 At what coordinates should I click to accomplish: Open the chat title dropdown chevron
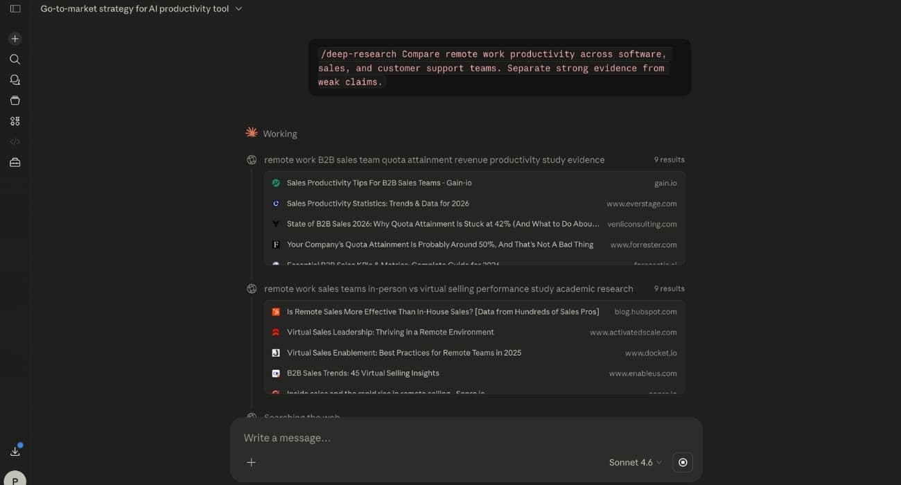239,9
